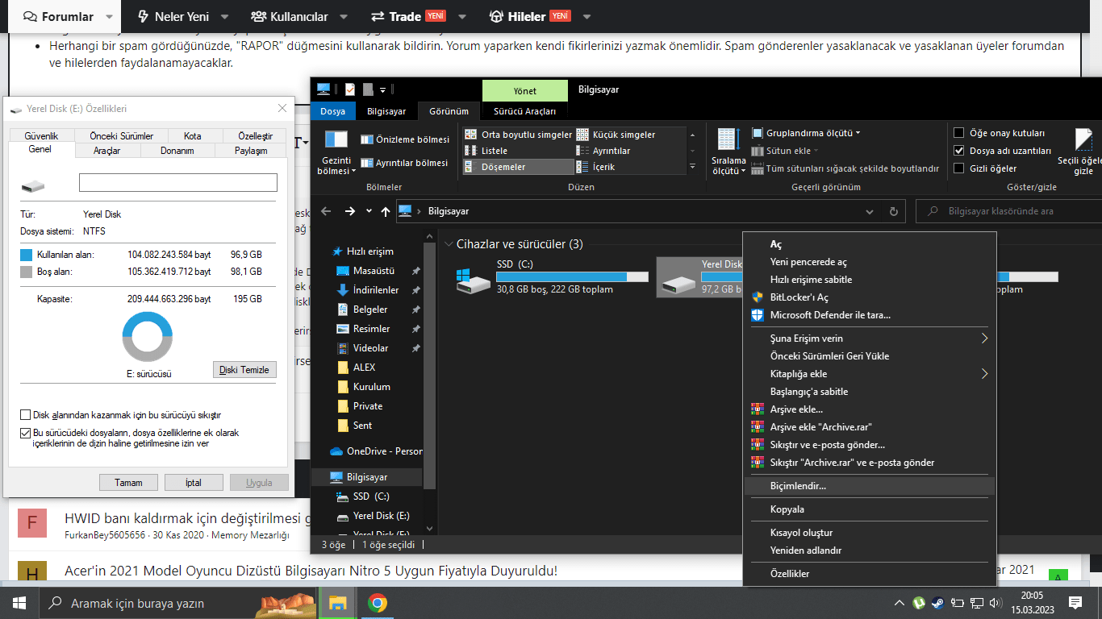Click the volume tray icon
The height and width of the screenshot is (619, 1102).
[995, 603]
